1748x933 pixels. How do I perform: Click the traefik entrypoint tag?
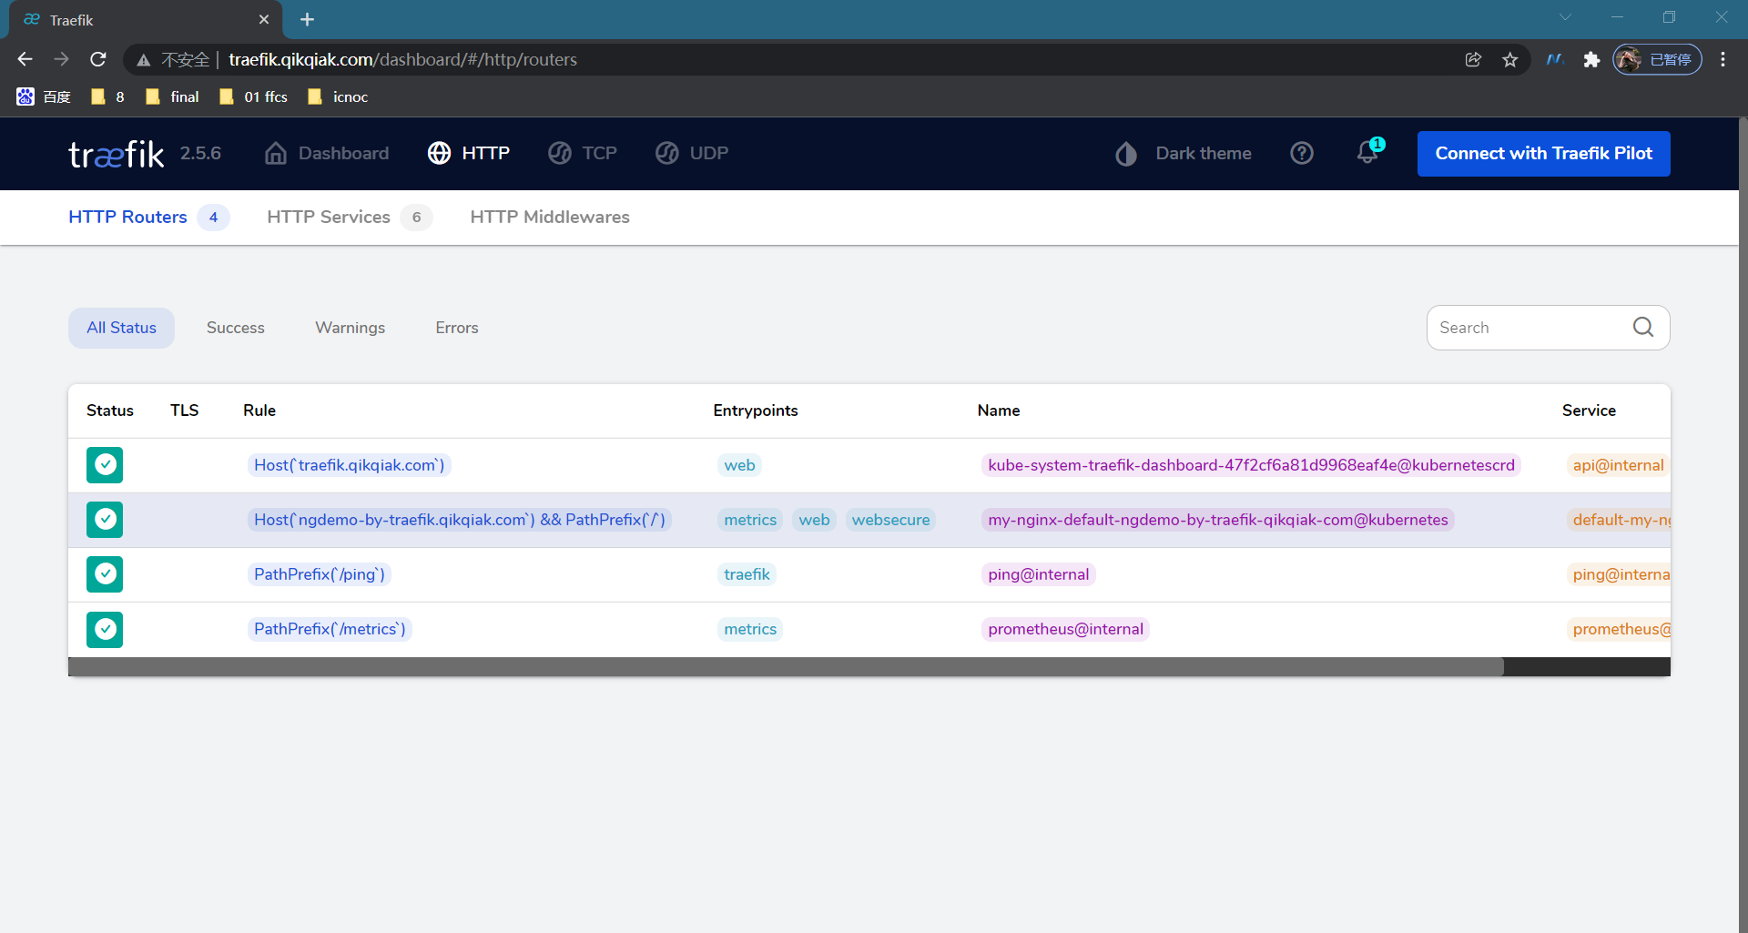point(747,574)
